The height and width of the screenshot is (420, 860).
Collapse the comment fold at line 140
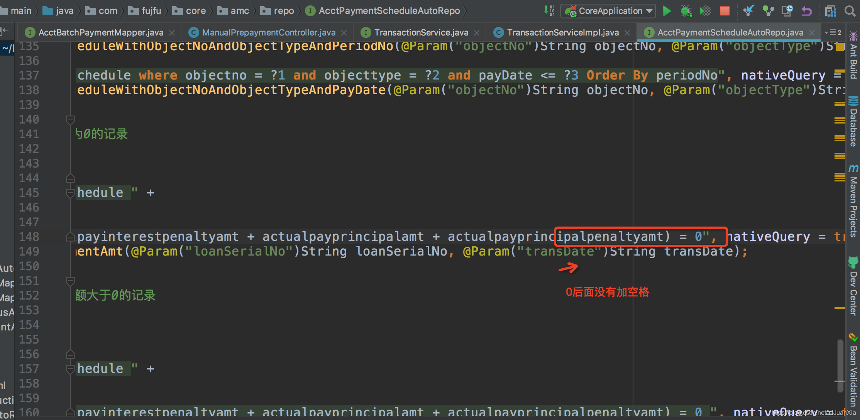[70, 120]
